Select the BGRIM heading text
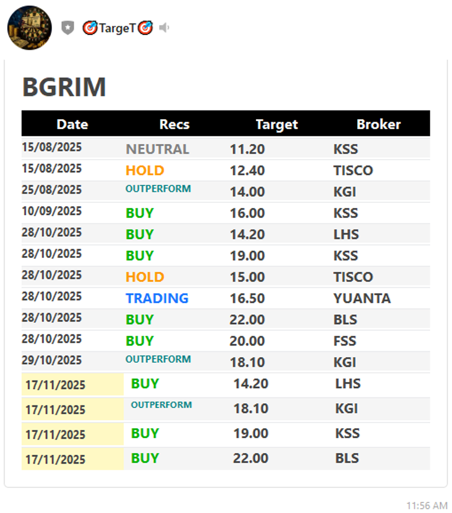The height and width of the screenshot is (513, 452). (64, 87)
